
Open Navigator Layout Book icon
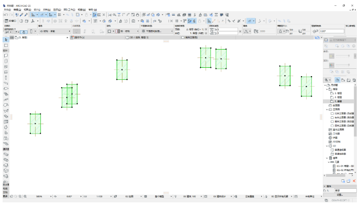coord(349,80)
